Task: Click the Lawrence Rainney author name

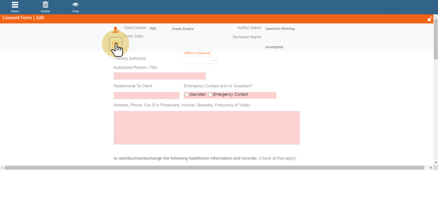Action: pyautogui.click(x=280, y=29)
